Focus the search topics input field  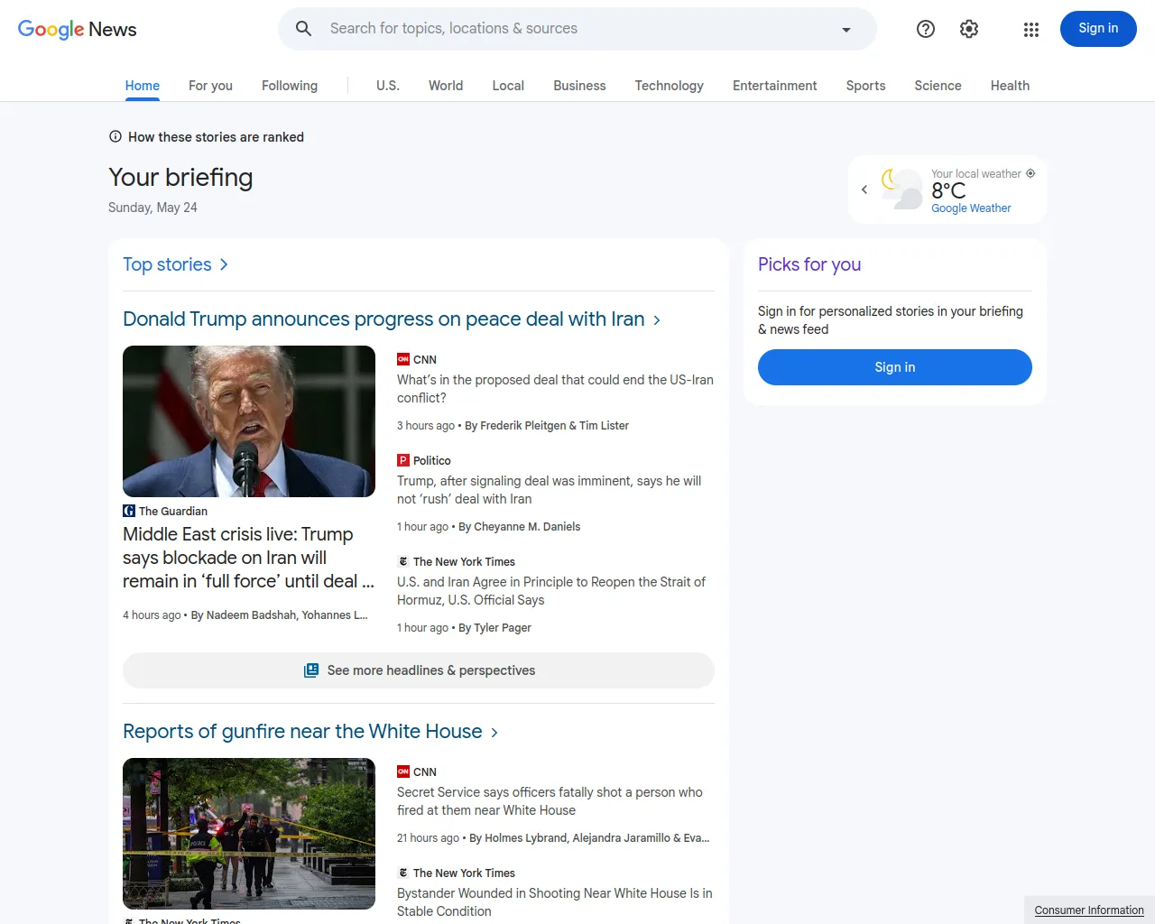(x=577, y=29)
